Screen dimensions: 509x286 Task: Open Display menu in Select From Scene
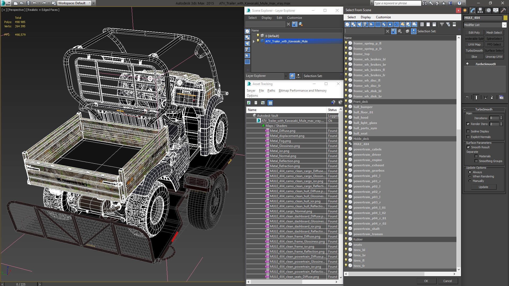coord(366,17)
